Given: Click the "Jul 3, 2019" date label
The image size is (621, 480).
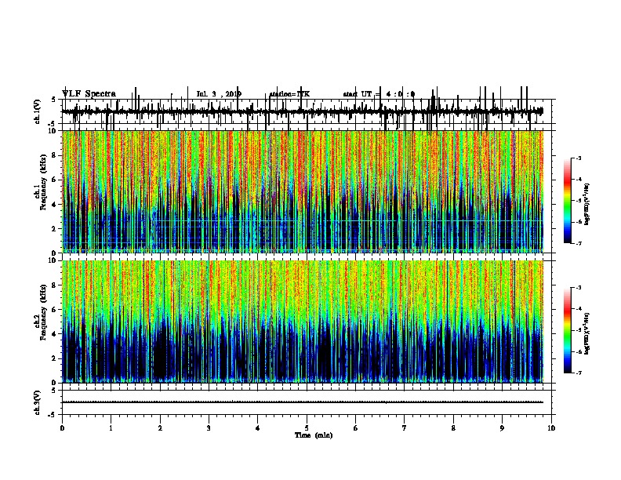Looking at the screenshot, I should [x=219, y=94].
